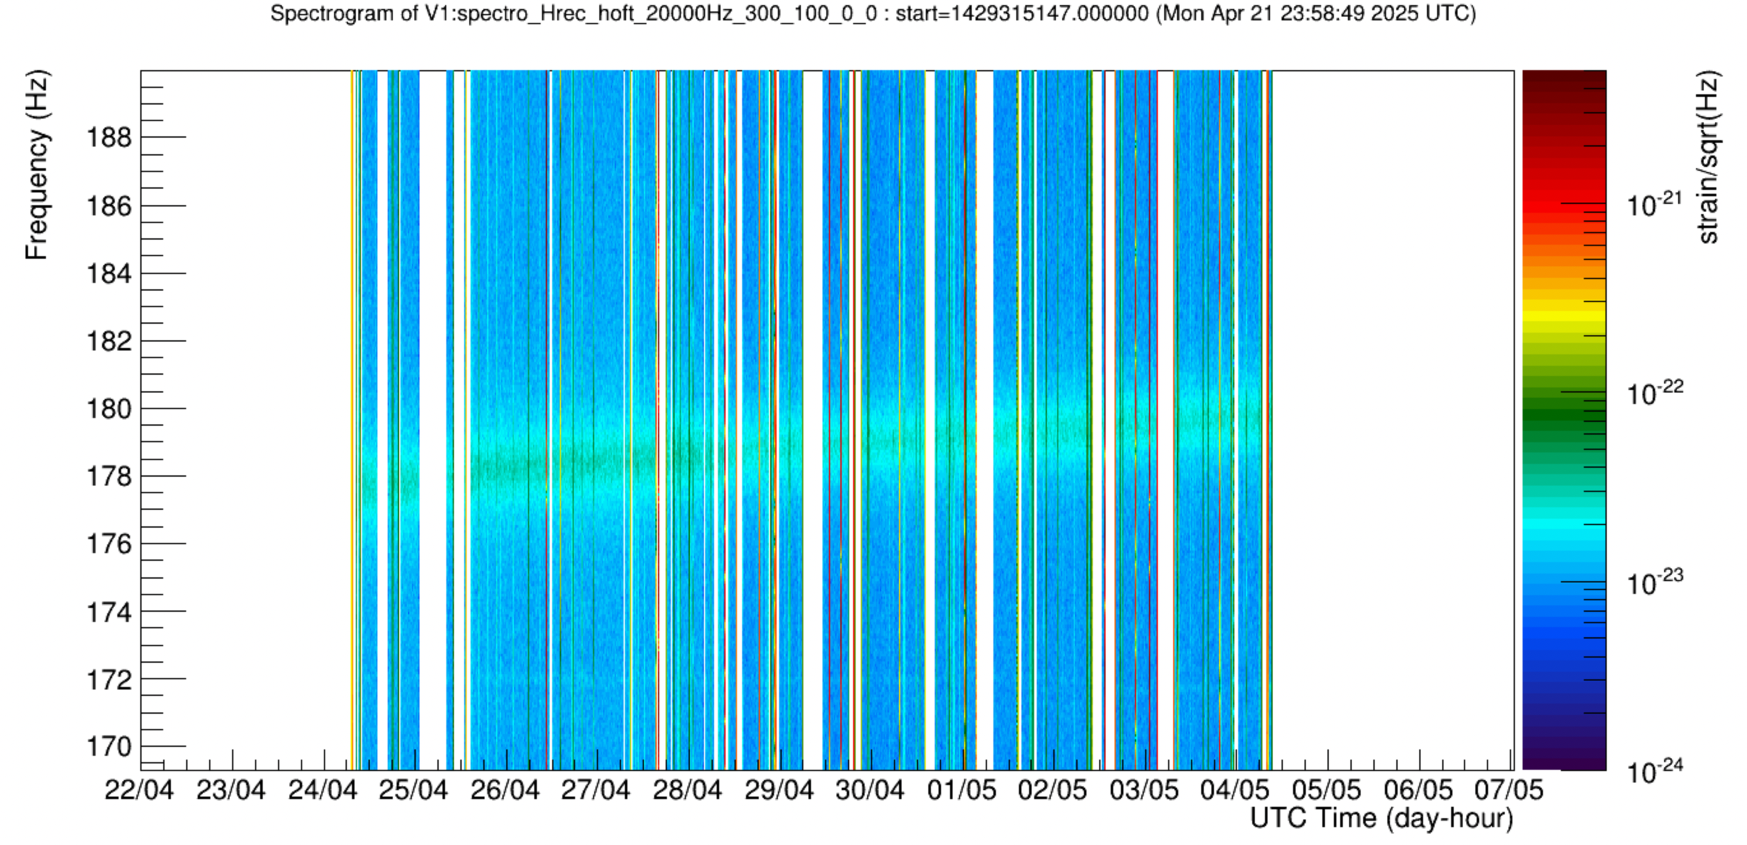Click the 02/05 date tick label
Viewport: 1747px width, 845px height.
1053,790
